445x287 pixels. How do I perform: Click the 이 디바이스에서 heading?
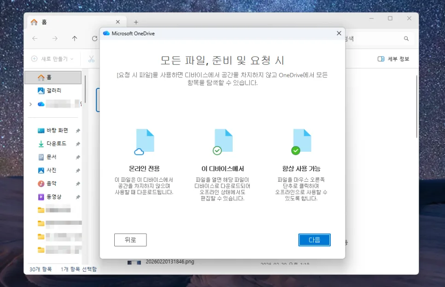(223, 169)
